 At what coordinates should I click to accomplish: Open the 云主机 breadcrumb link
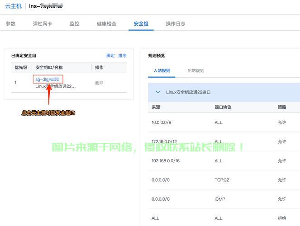14,6
